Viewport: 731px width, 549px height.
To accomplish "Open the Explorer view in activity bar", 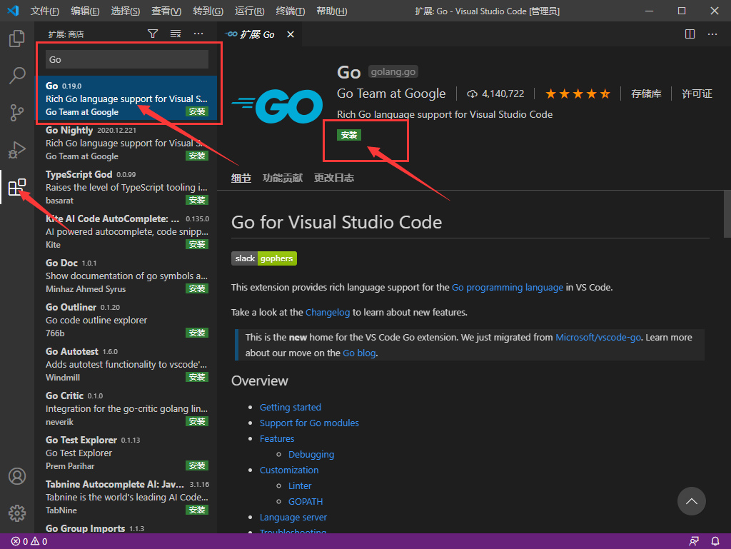I will (17, 39).
